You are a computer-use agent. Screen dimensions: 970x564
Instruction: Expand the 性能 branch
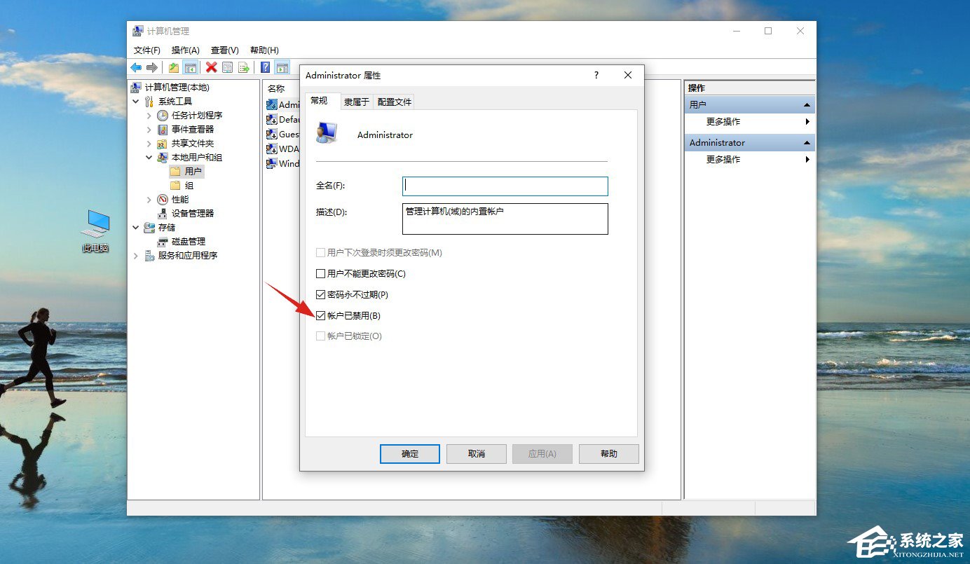pos(149,200)
